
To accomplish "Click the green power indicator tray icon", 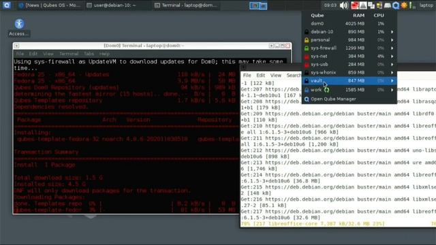I will tap(411, 5).
